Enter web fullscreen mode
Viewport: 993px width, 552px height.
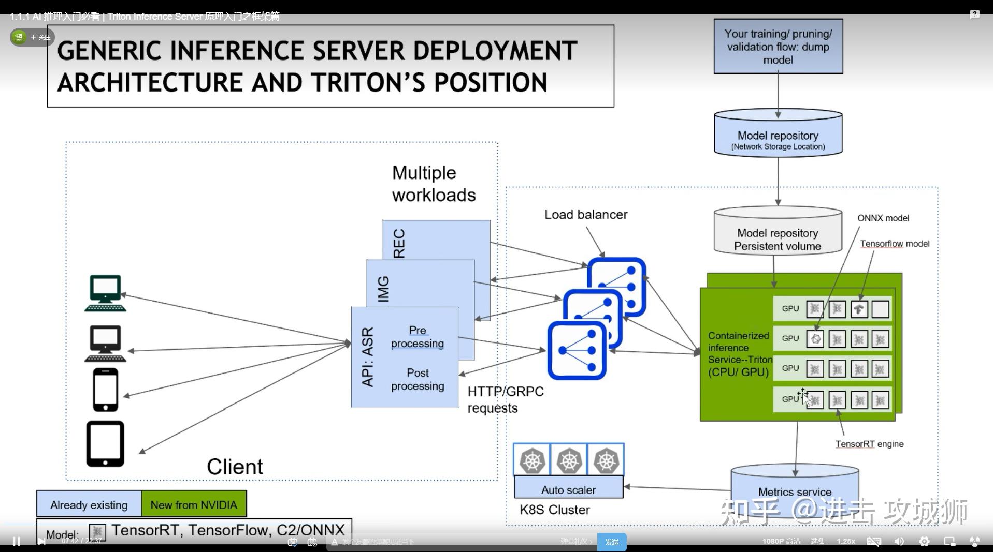click(x=950, y=541)
